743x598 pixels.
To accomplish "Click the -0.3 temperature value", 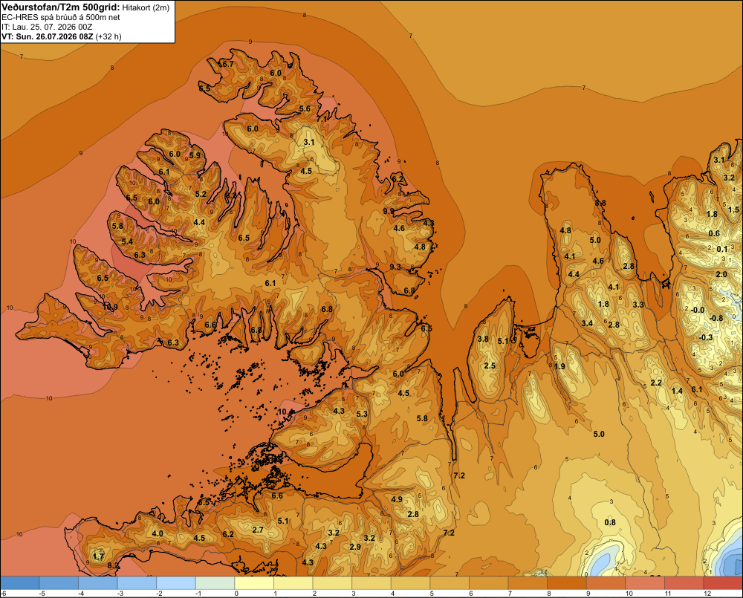I will click(706, 337).
